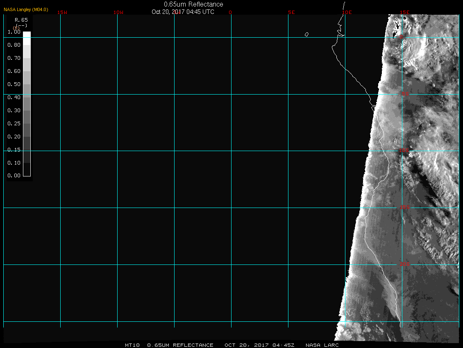
Task: Click the small island outline near 0° latitude
Action: [306, 34]
